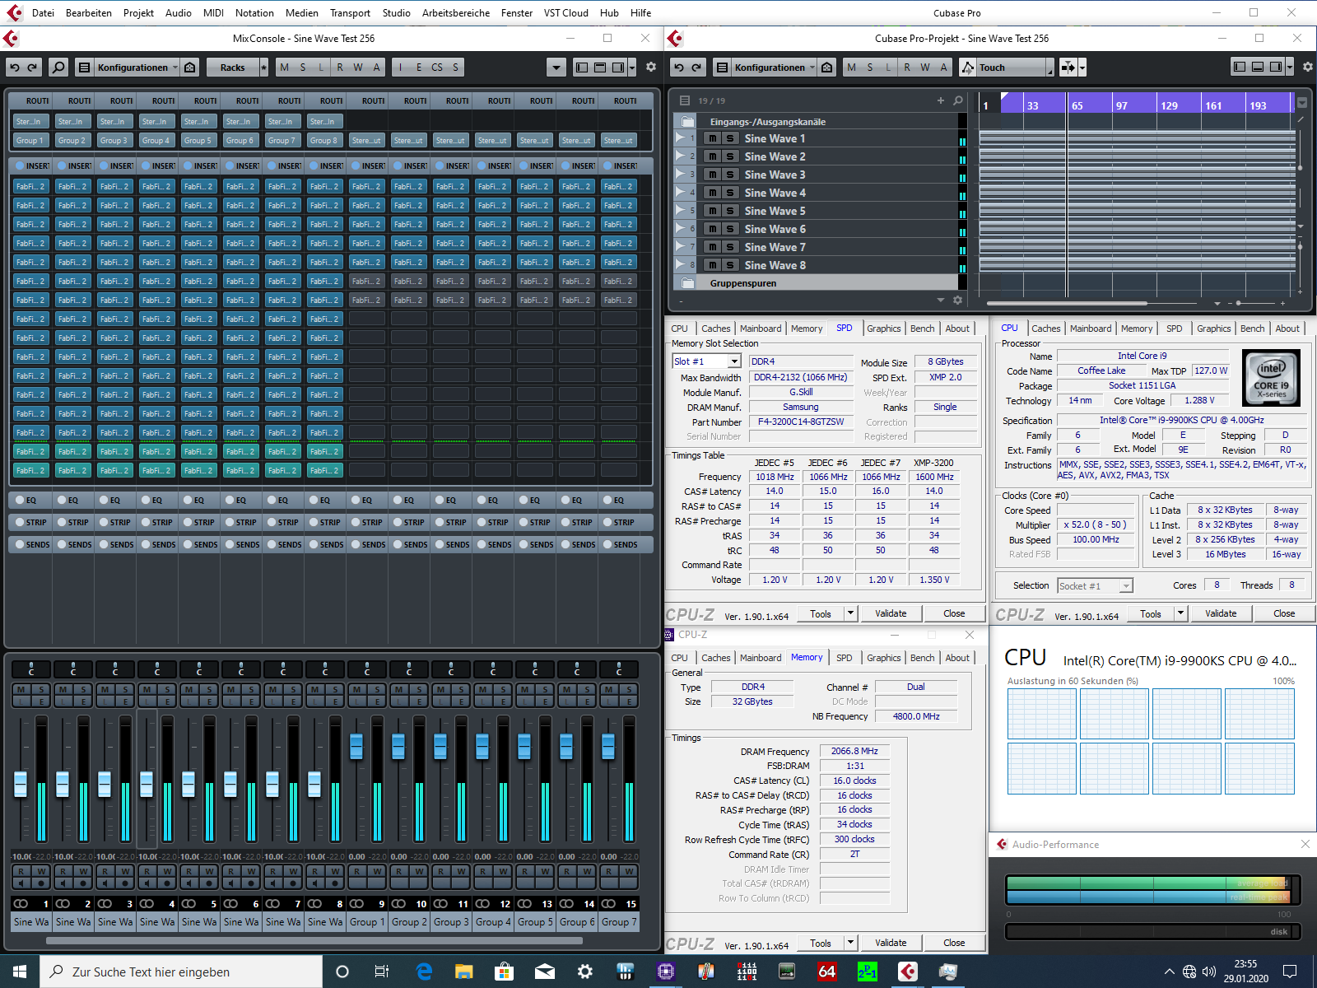Click the volume speaker icon in system tray
This screenshot has height=988, width=1317.
1209,972
